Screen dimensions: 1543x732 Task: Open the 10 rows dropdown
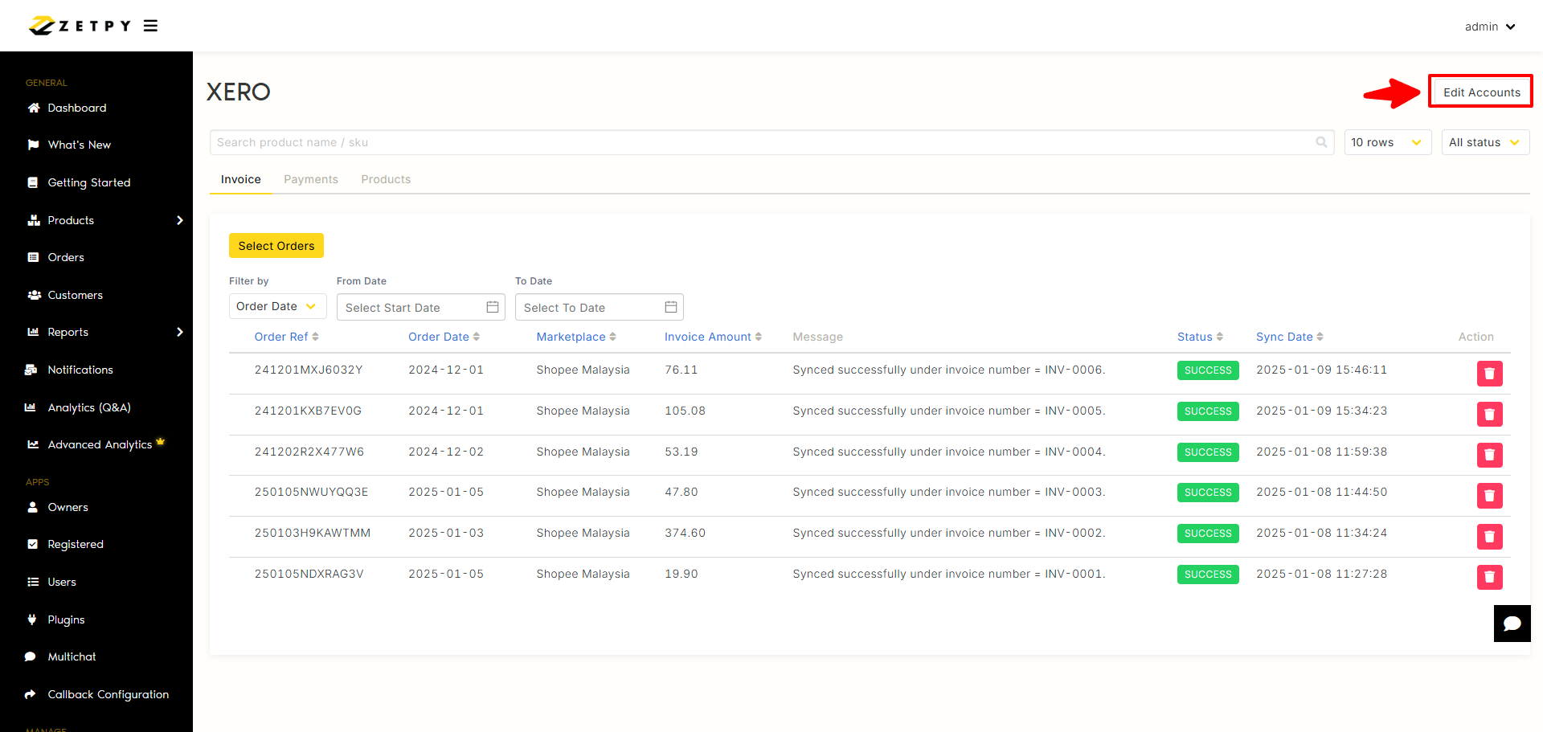pyautogui.click(x=1387, y=142)
